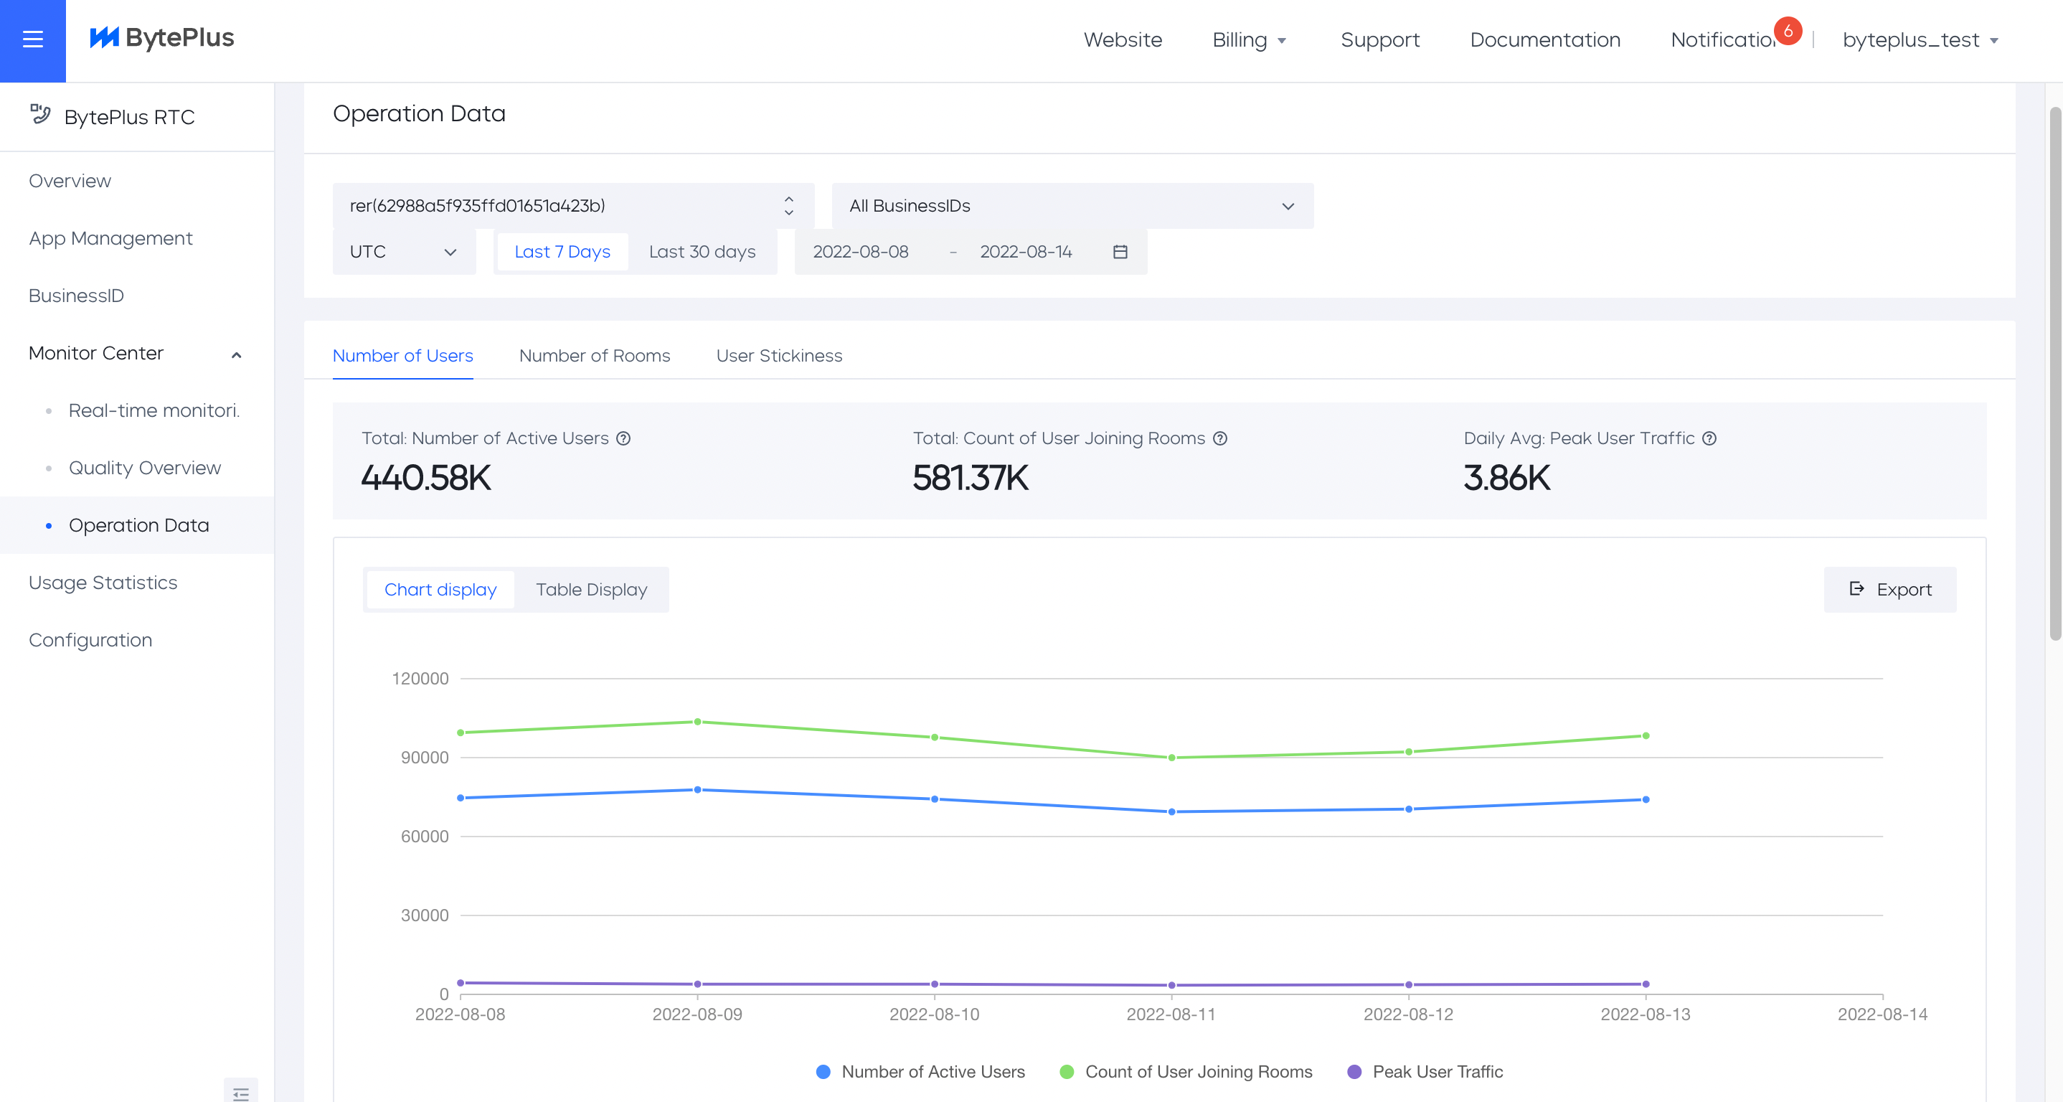Switch to Number of Rooms tab
Viewport: 2063px width, 1102px height.
coord(594,356)
